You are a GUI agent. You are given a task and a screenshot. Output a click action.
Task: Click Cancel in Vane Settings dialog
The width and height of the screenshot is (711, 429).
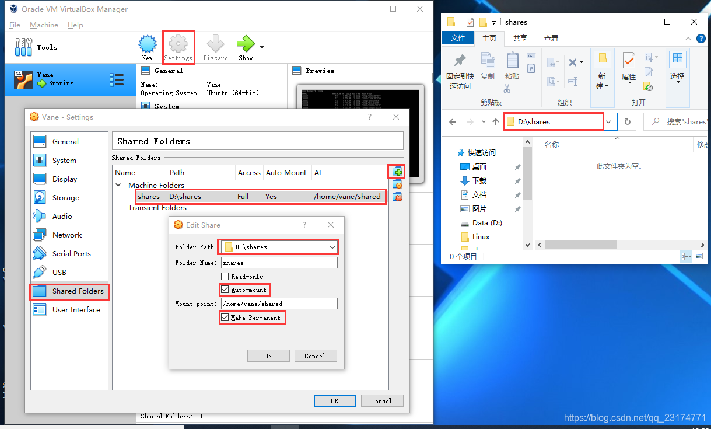click(x=381, y=401)
